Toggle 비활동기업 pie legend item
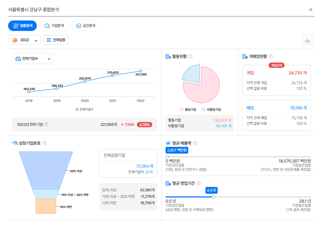Viewport: 323px width, 229px height. click(x=211, y=109)
